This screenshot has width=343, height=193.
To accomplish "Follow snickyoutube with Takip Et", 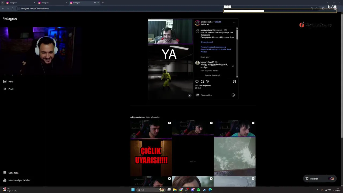I will [x=218, y=22].
